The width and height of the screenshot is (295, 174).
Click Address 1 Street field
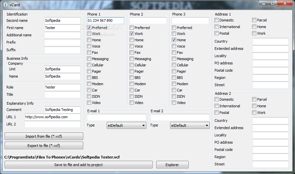point(270,85)
